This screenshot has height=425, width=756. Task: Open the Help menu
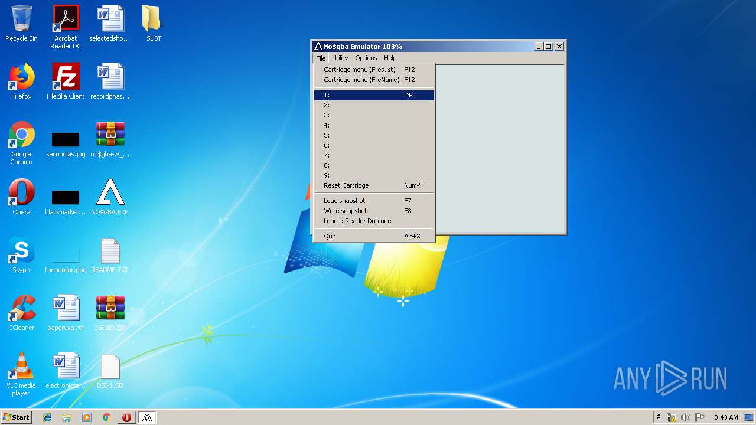[x=390, y=58]
